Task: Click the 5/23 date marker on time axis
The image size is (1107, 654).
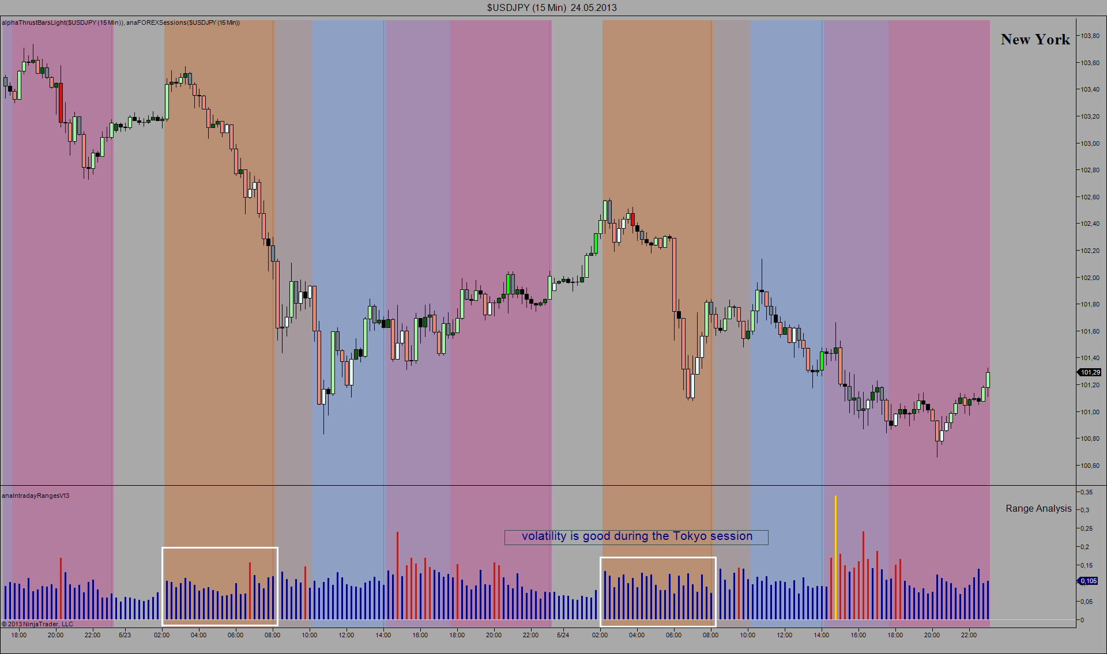Action: pyautogui.click(x=125, y=636)
